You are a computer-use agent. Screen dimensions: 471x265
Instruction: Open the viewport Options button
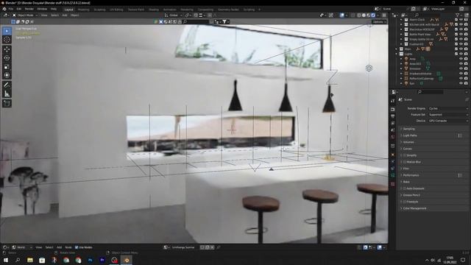click(379, 21)
